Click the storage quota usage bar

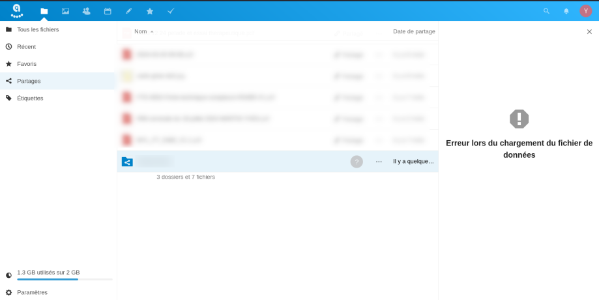[x=64, y=279]
